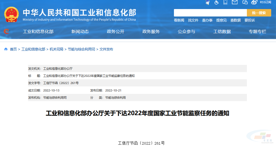Open the wheelchair accessibility mode icon
This screenshot has height=146, width=276.
pyautogui.click(x=216, y=2)
